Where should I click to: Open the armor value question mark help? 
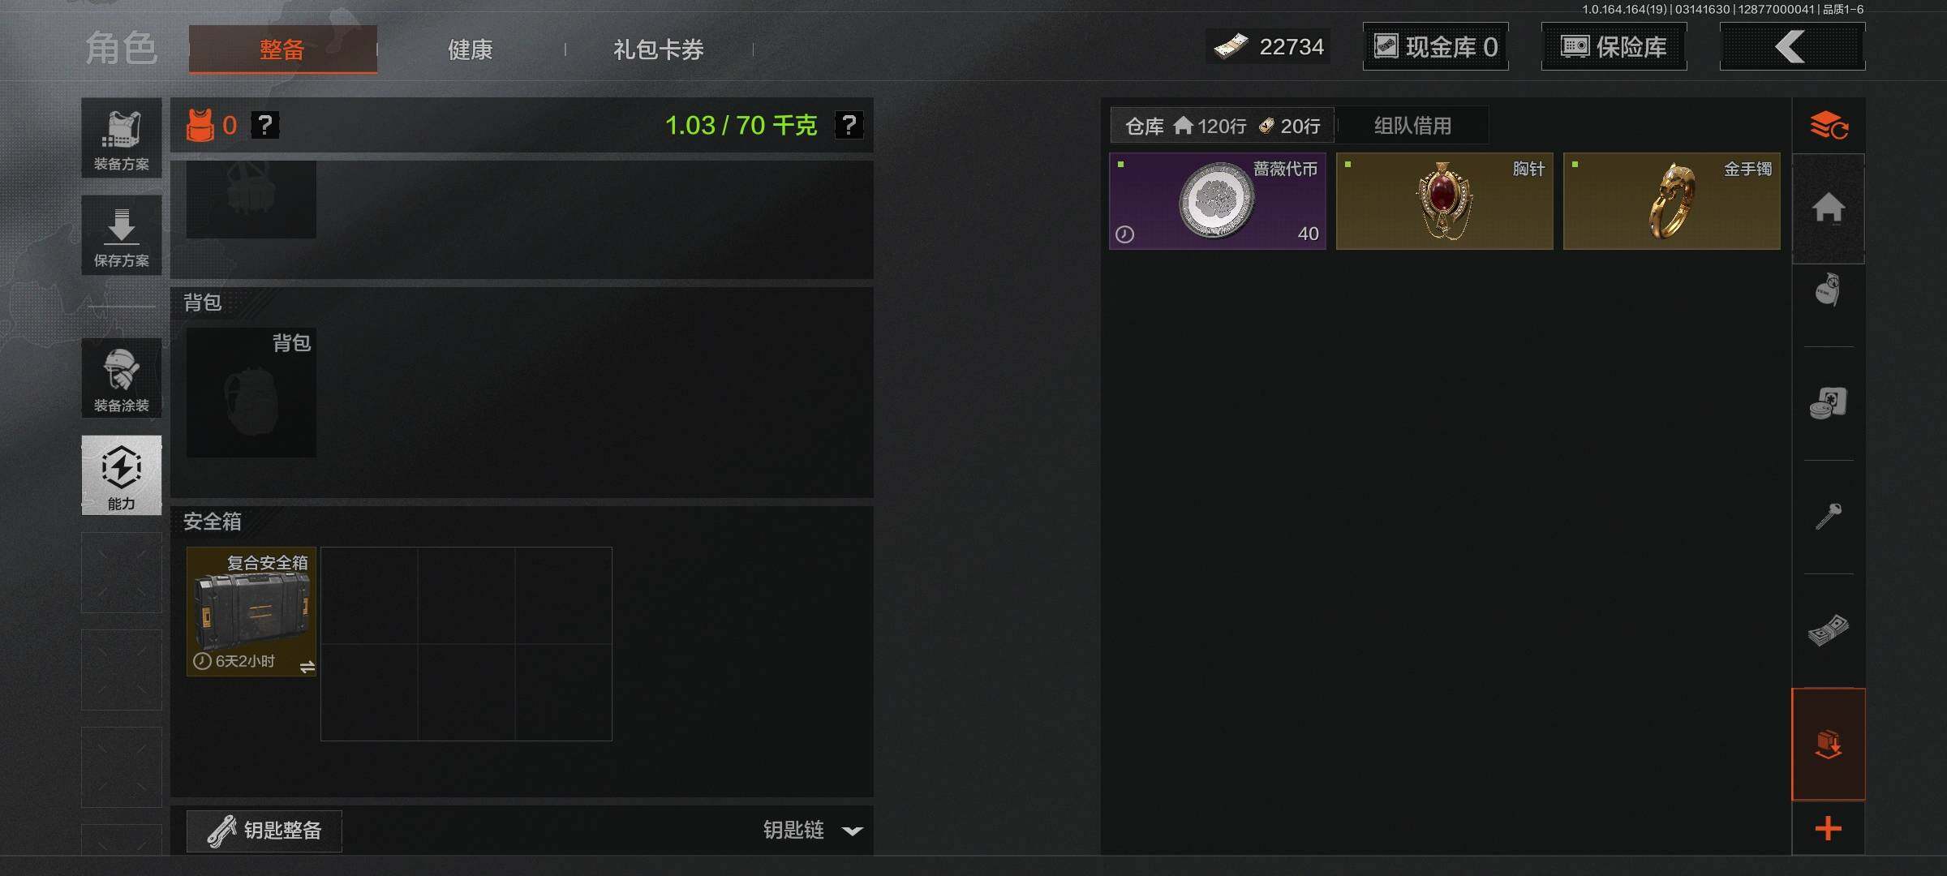tap(264, 125)
